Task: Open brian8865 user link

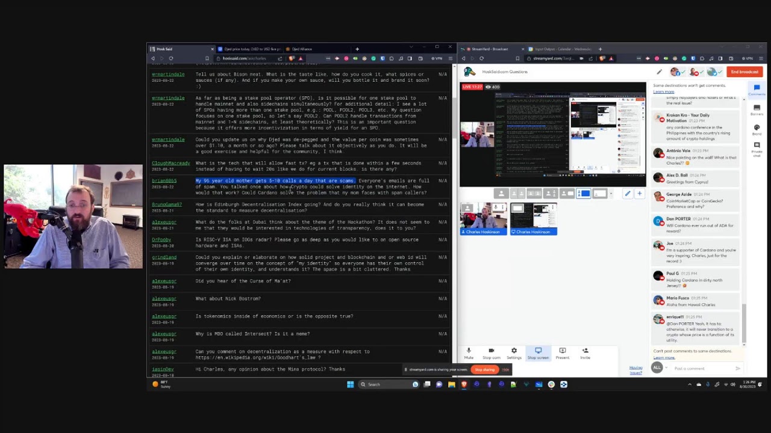Action: (164, 180)
